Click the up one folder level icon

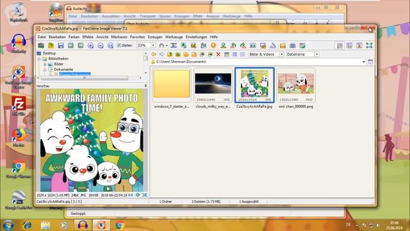pos(170,54)
